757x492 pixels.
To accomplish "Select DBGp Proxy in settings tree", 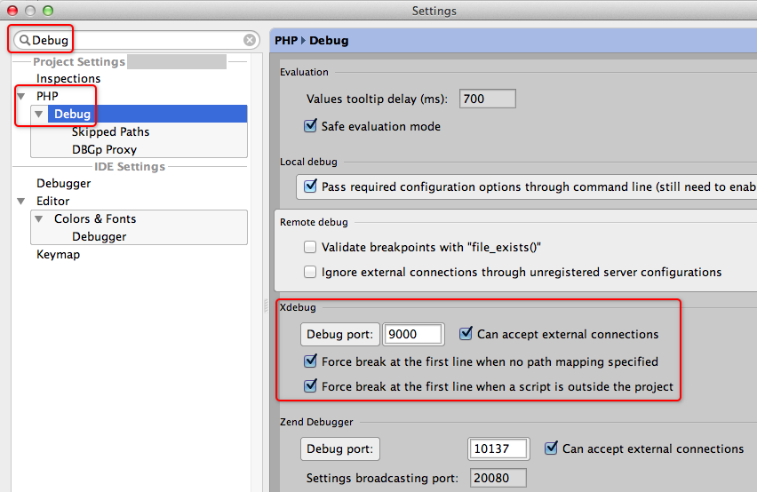I will pyautogui.click(x=104, y=149).
